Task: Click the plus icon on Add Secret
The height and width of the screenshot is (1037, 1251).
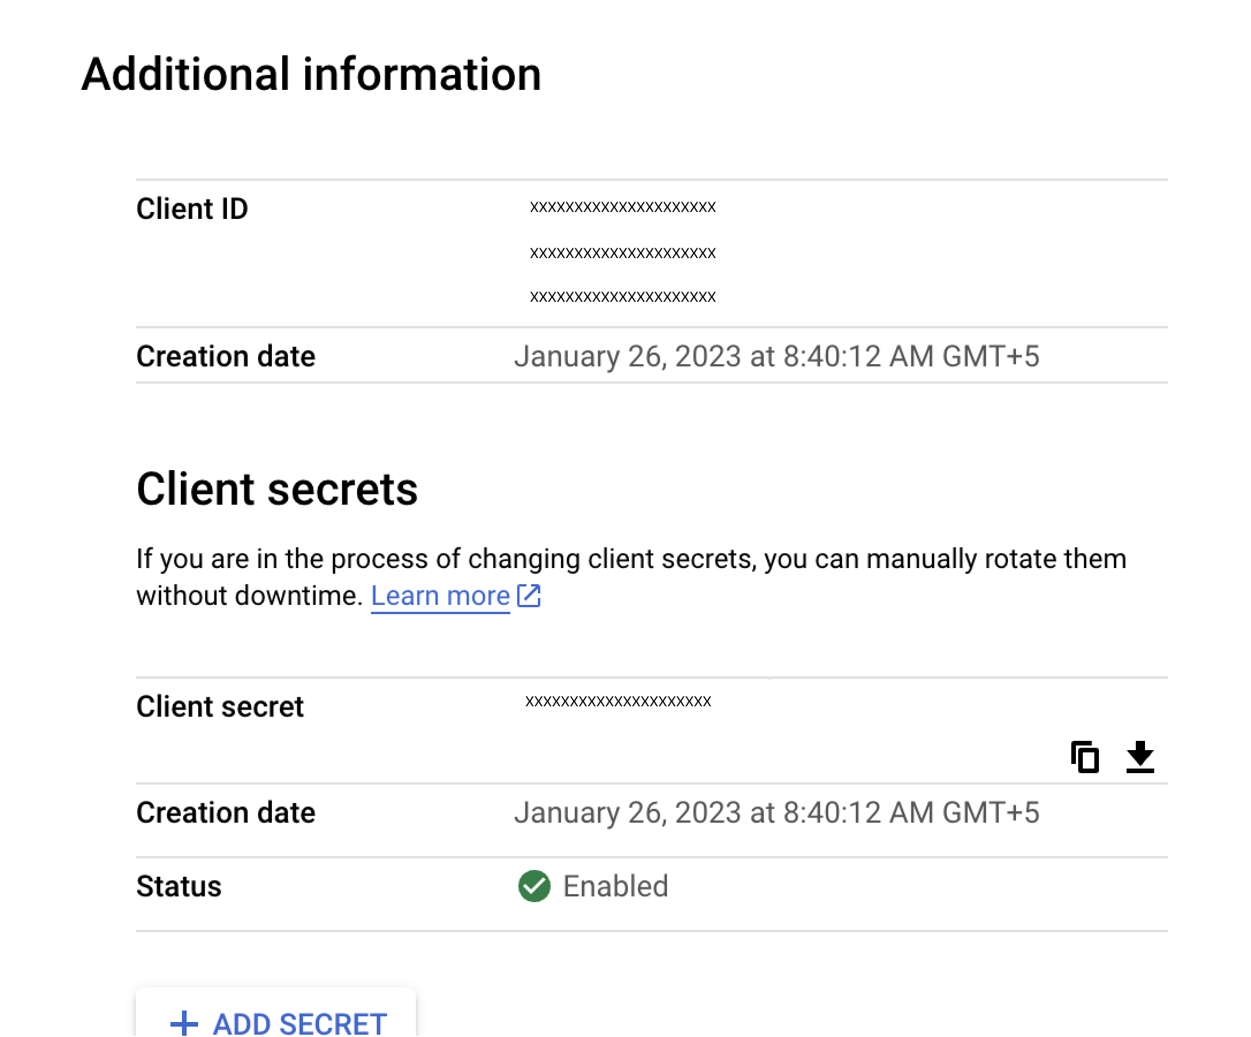Action: (x=184, y=1023)
